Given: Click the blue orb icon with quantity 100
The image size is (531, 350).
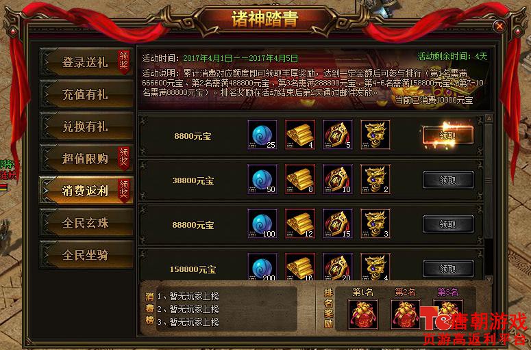Looking at the screenshot, I should [262, 224].
